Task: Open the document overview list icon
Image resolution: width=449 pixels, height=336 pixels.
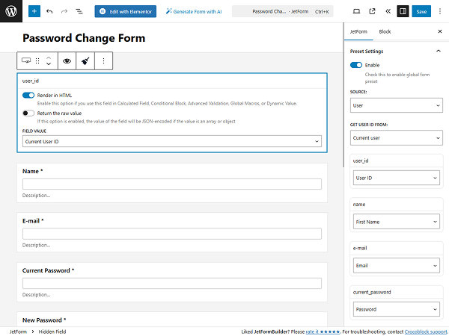Action: [79, 11]
